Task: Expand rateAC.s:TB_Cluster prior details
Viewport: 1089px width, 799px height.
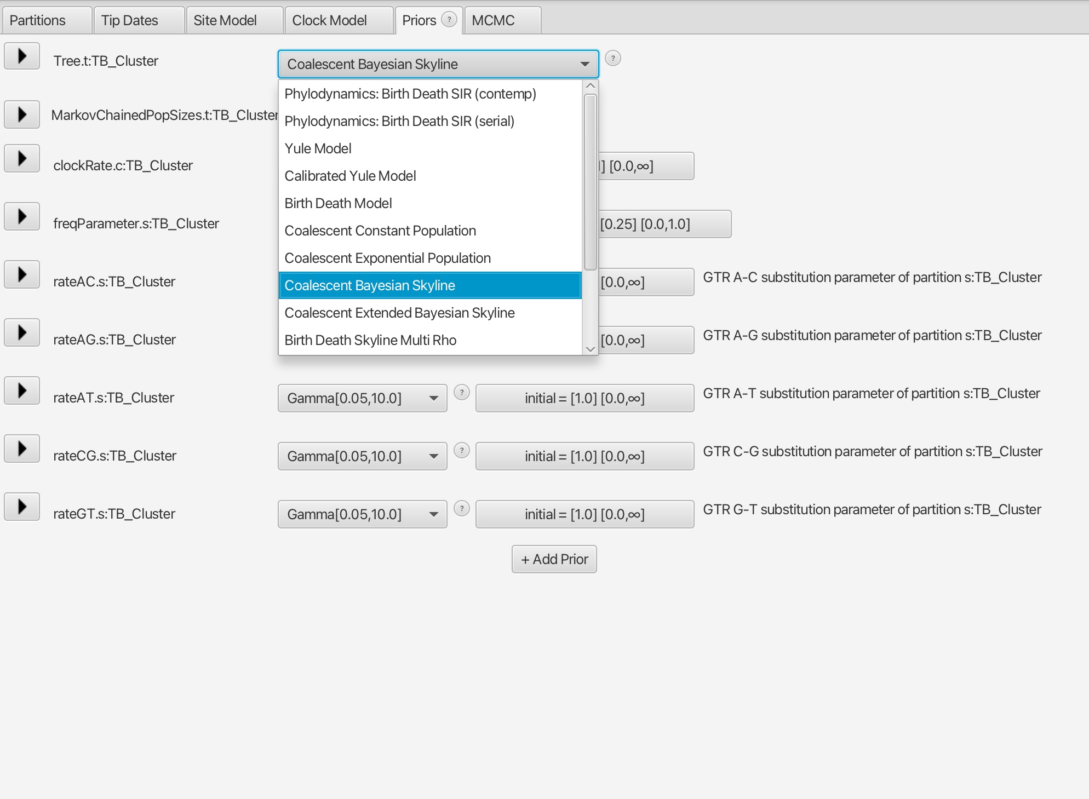Action: pyautogui.click(x=22, y=274)
